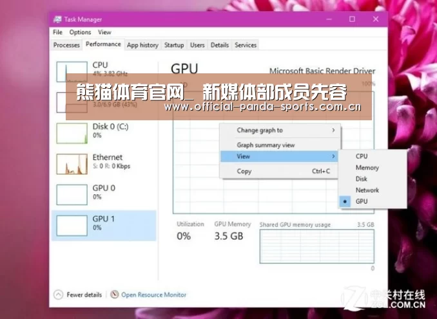Switch to the Services tab
The image size is (437, 319).
tap(246, 45)
